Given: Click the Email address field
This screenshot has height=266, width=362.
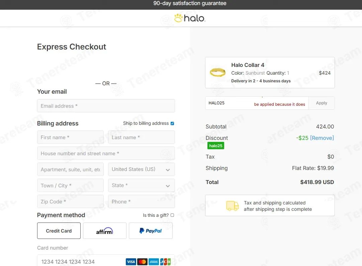Looking at the screenshot, I should (x=106, y=106).
